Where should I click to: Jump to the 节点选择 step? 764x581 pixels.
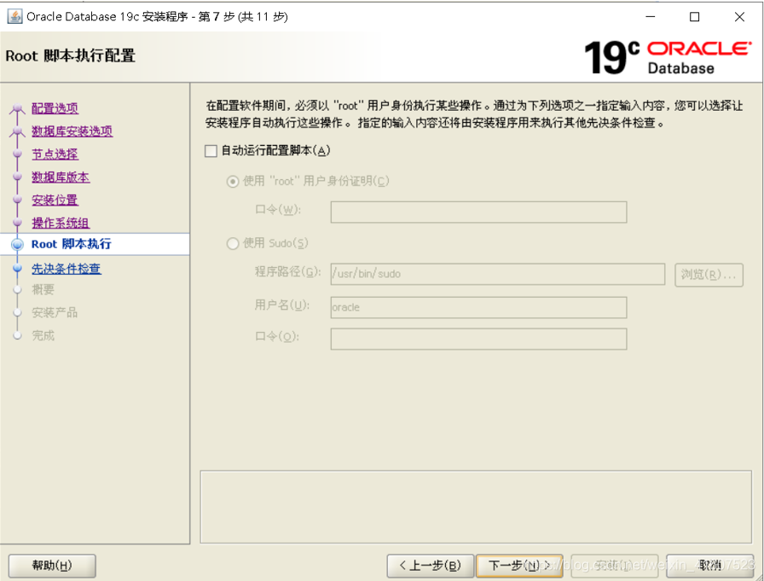click(55, 154)
